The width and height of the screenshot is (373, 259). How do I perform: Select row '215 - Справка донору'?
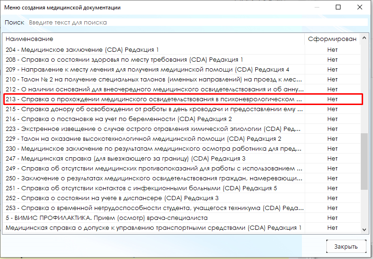point(182,109)
